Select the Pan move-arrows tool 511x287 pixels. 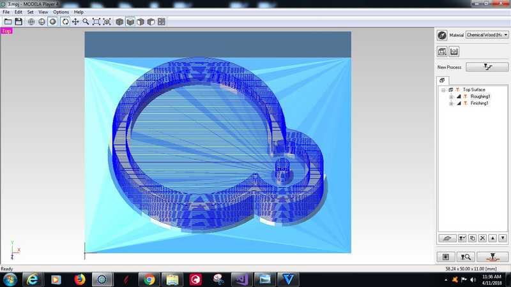tap(75, 22)
